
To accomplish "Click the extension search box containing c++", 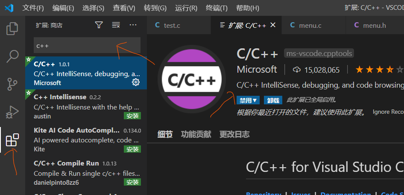I will [87, 45].
